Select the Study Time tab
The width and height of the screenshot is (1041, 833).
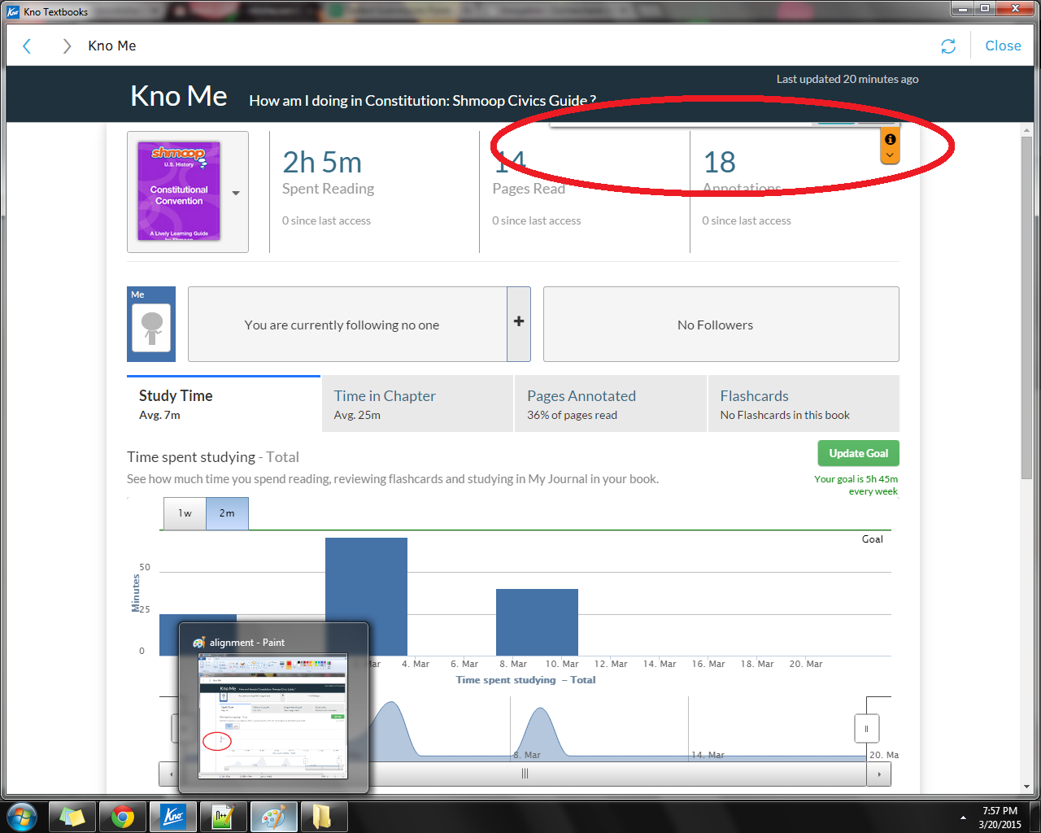click(x=224, y=404)
